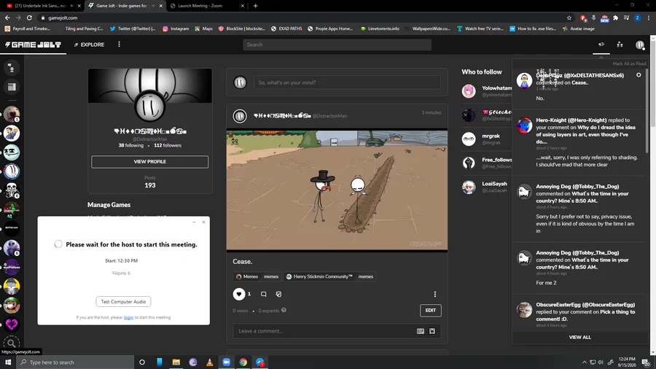Open Zoom from the taskbar
This screenshot has height=369, width=656.
pyautogui.click(x=227, y=362)
